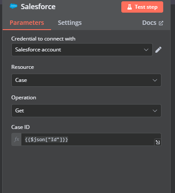Click the Credential to connect with label
Screen dimensions: 175x193
point(43,39)
